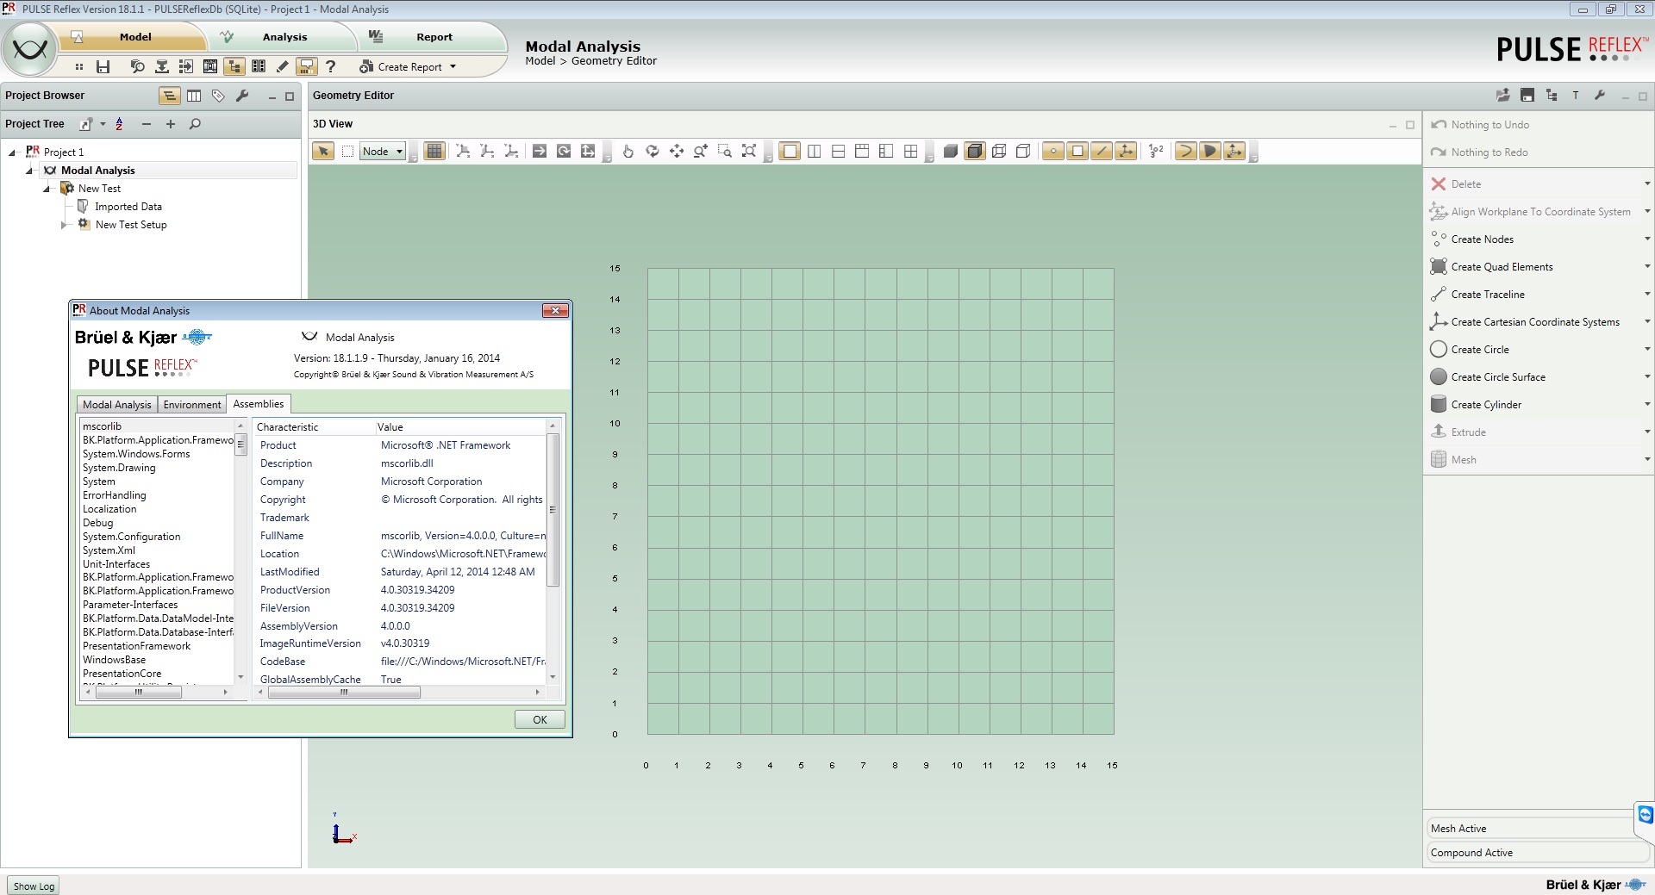
Task: Select the arrow pointer tool in 3D View
Action: [323, 152]
